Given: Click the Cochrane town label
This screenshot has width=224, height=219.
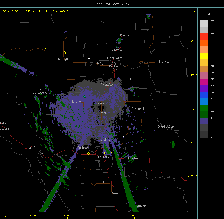Looking at the screenshot, I should [84, 148].
